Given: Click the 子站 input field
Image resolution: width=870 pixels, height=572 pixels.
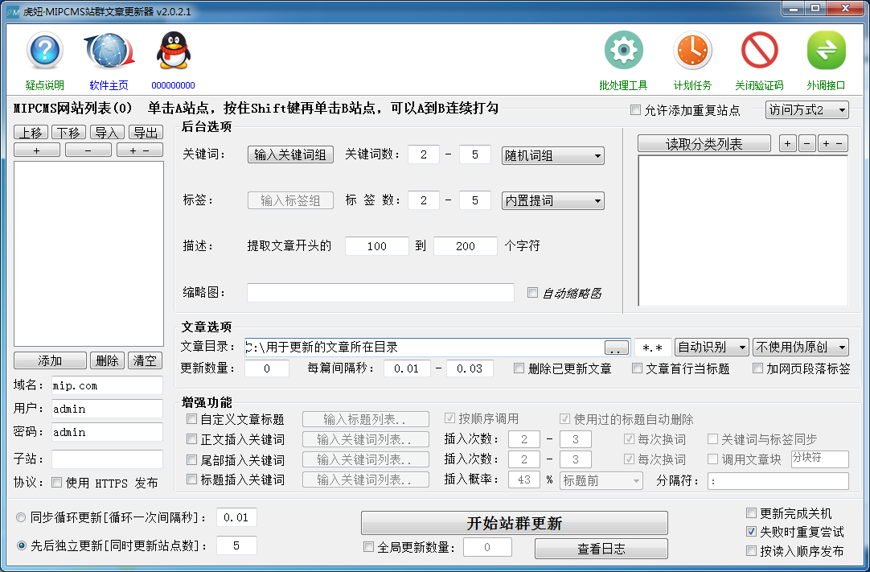Looking at the screenshot, I should click(x=107, y=459).
